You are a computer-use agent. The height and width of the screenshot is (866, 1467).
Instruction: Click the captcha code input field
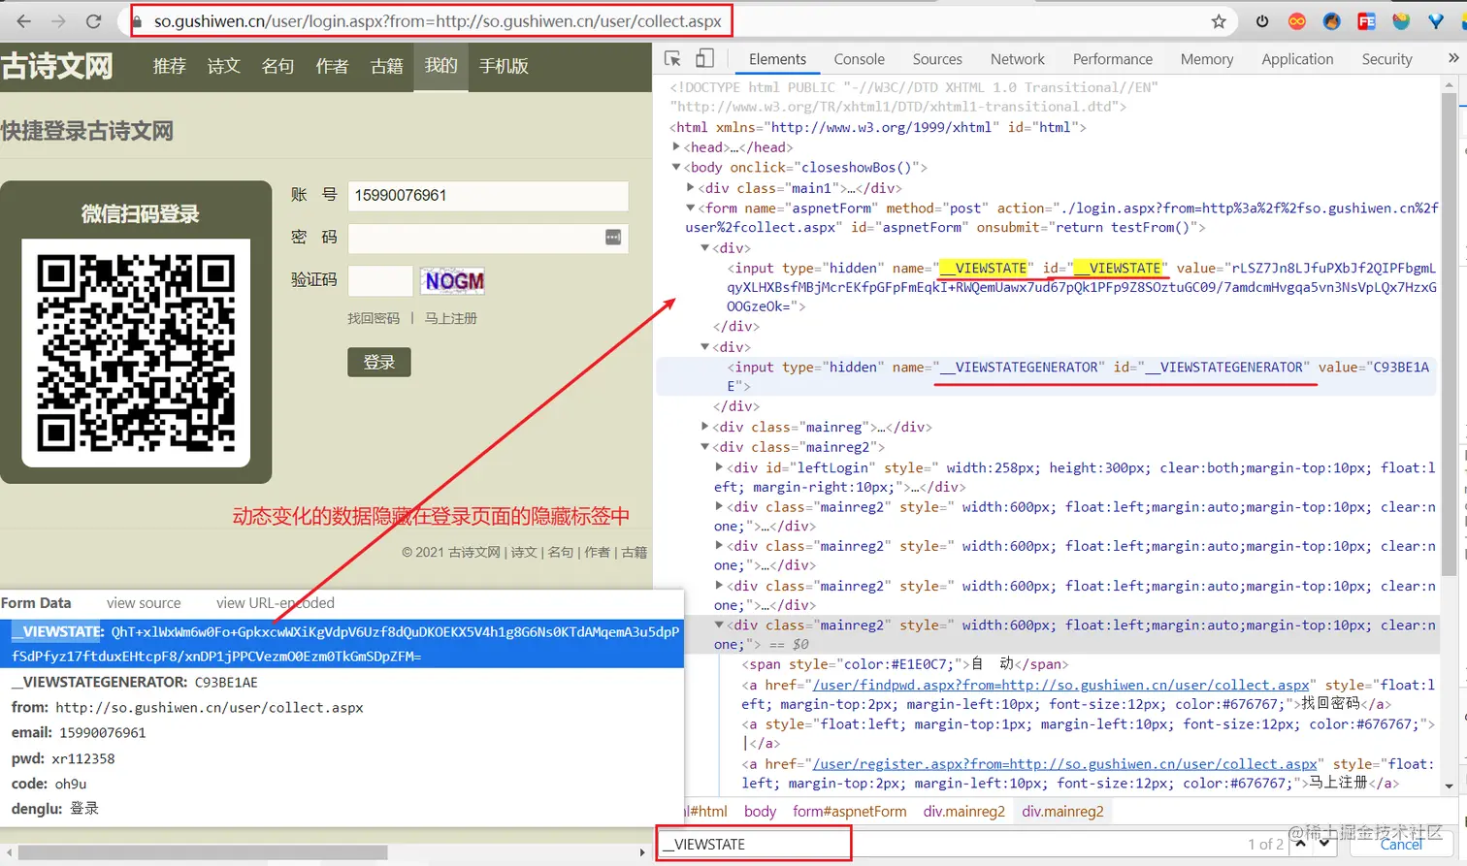click(380, 281)
